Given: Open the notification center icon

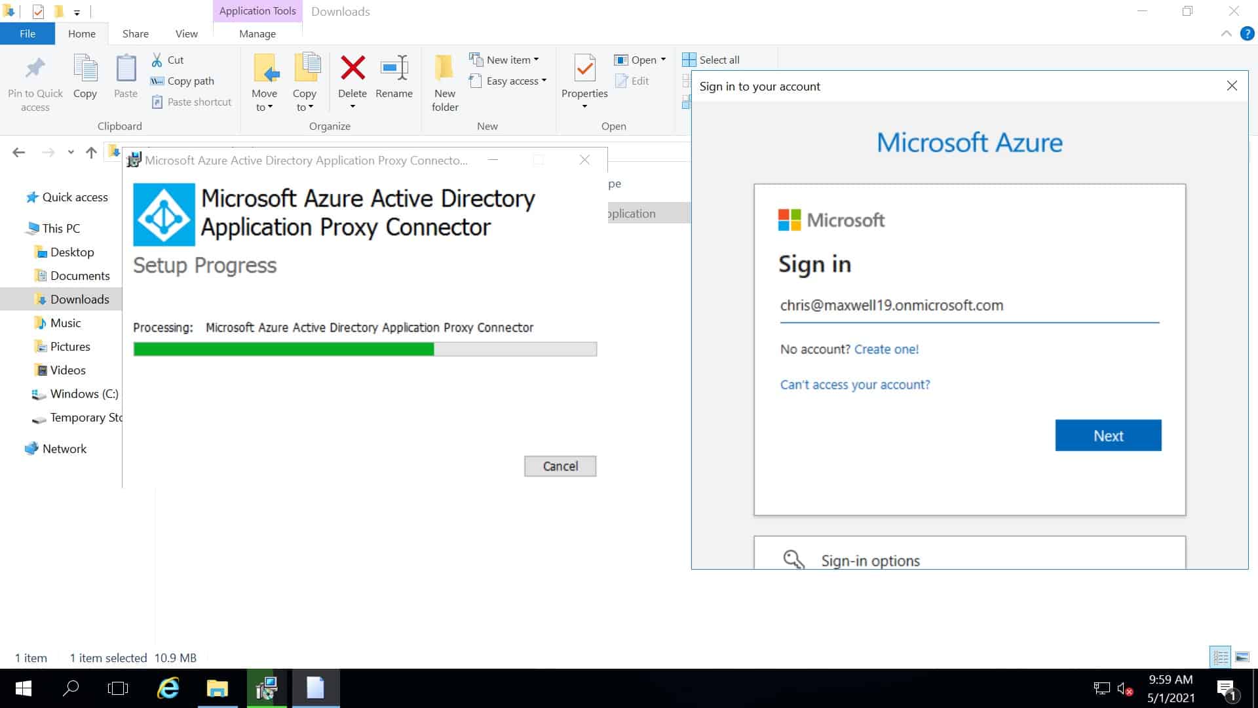Looking at the screenshot, I should point(1226,688).
